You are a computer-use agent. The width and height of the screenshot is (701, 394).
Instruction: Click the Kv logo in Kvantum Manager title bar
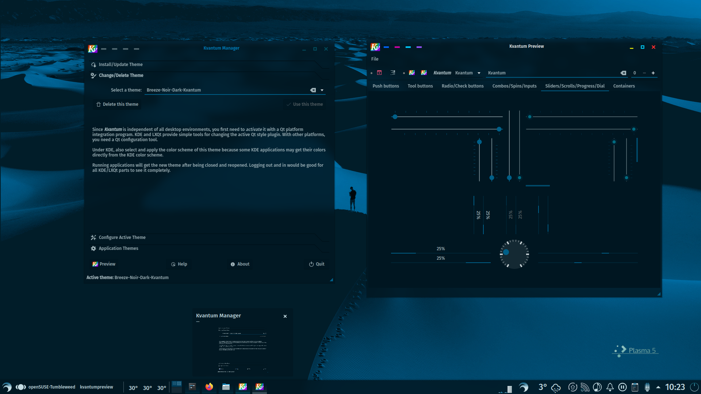click(93, 49)
